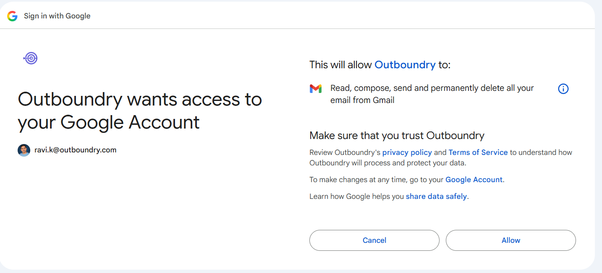Click the Make sure that you trust heading

[397, 136]
